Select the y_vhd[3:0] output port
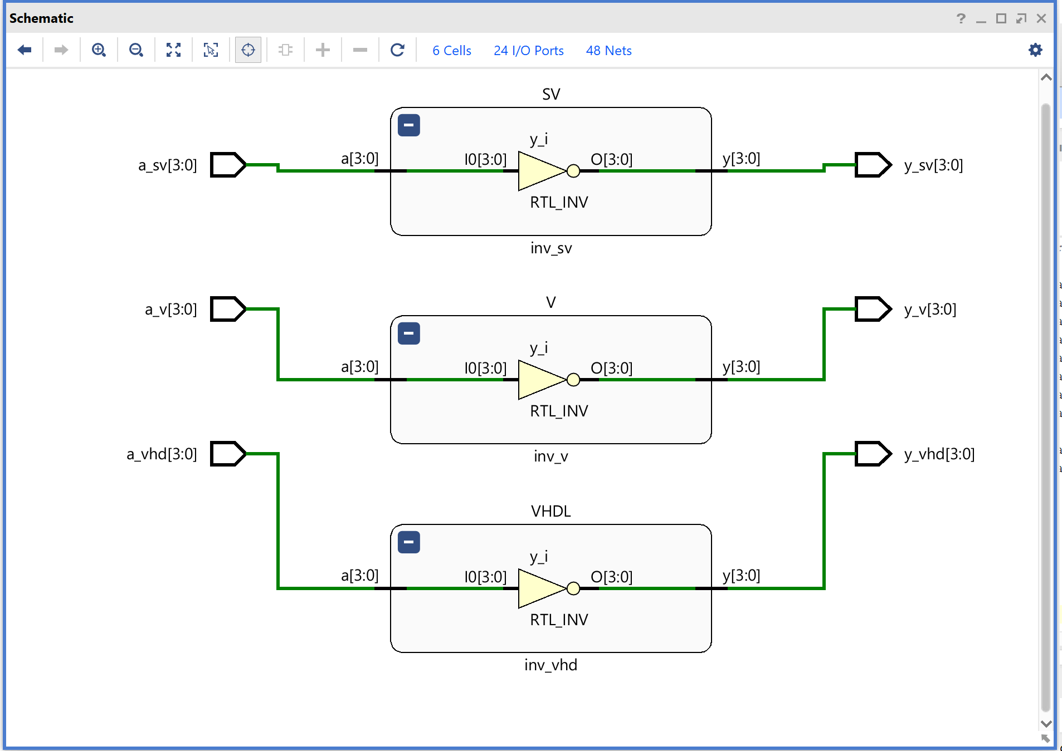The height and width of the screenshot is (751, 1062). point(873,454)
